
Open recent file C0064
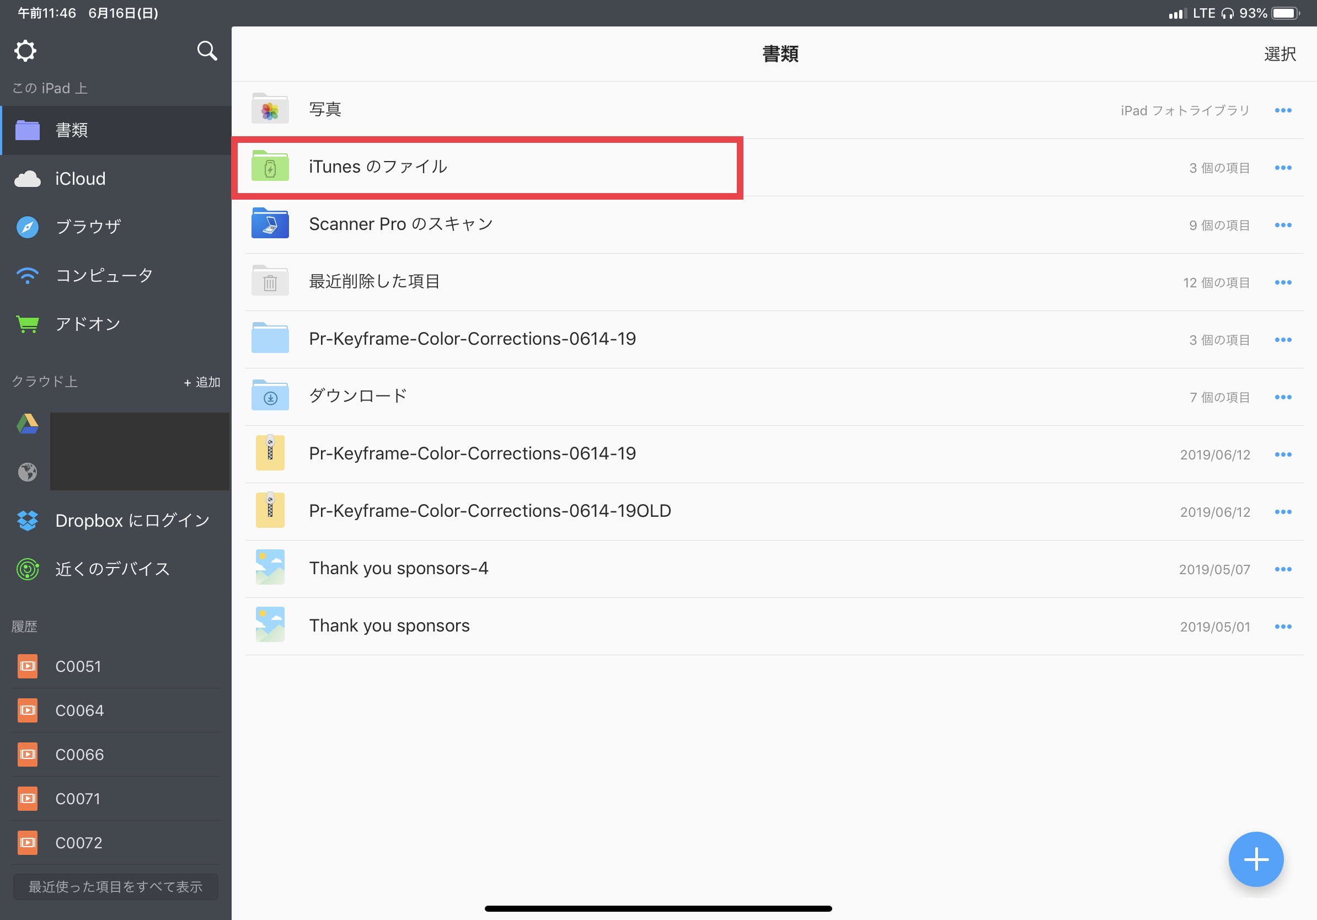pyautogui.click(x=79, y=710)
